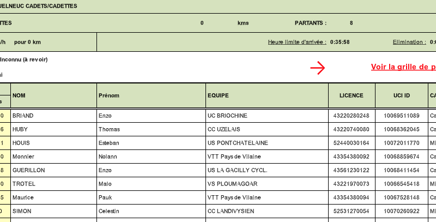Click the red arrow icon
Viewport: 436px width, 222px height.
coord(317,68)
